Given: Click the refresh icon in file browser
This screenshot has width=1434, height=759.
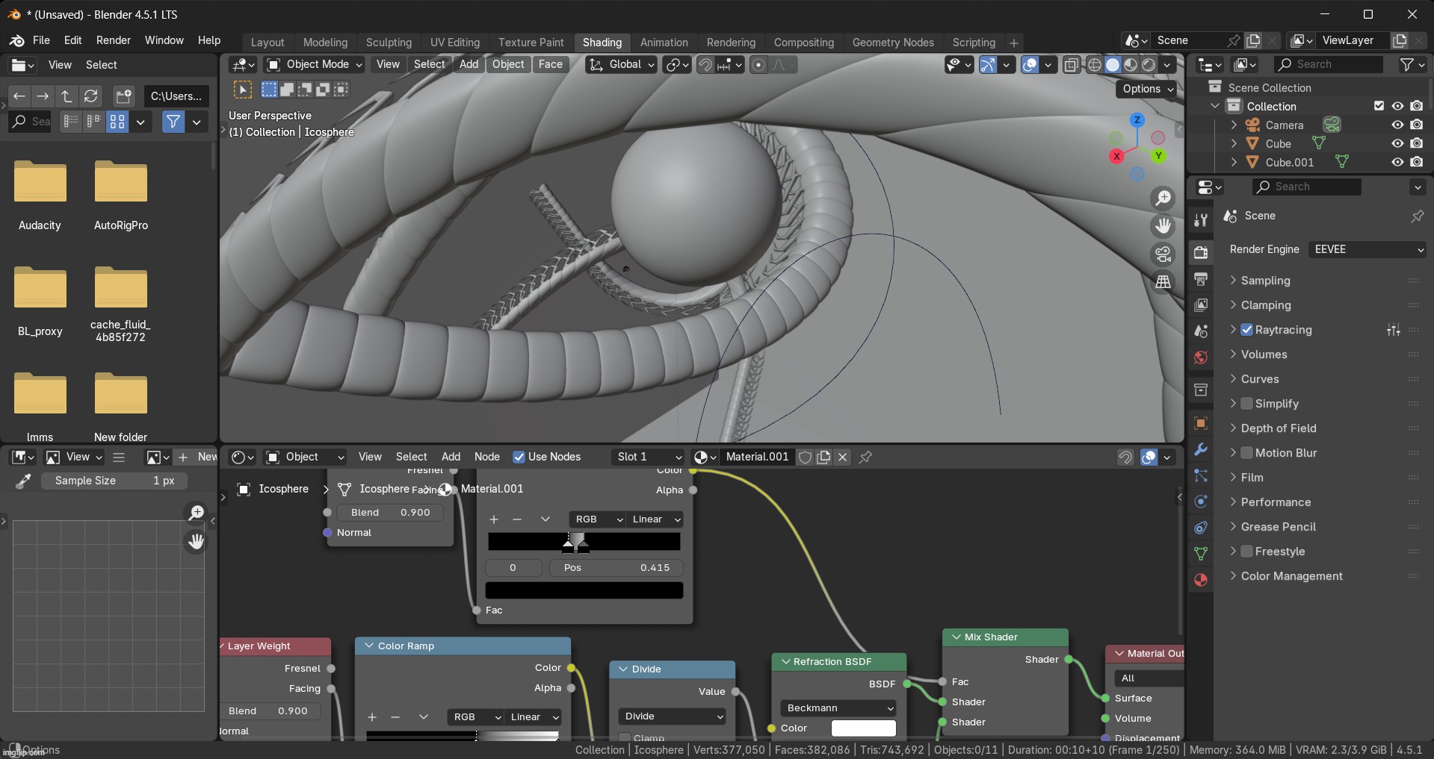Looking at the screenshot, I should click(91, 96).
